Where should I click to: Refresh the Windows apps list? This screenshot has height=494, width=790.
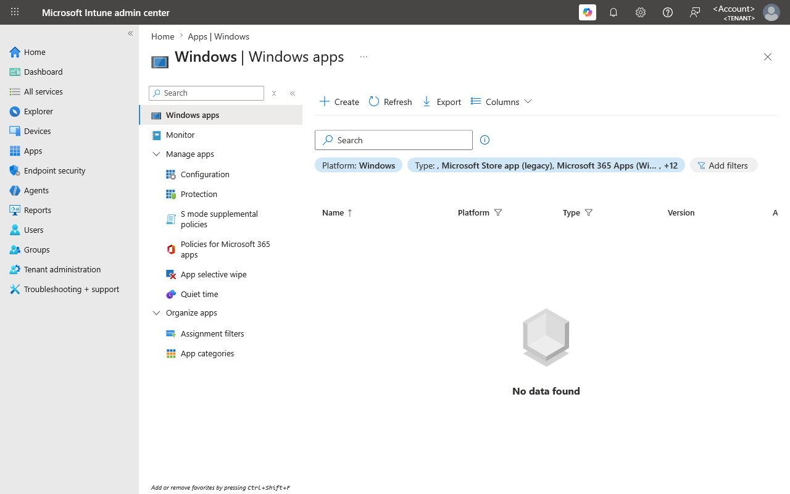[x=391, y=102]
